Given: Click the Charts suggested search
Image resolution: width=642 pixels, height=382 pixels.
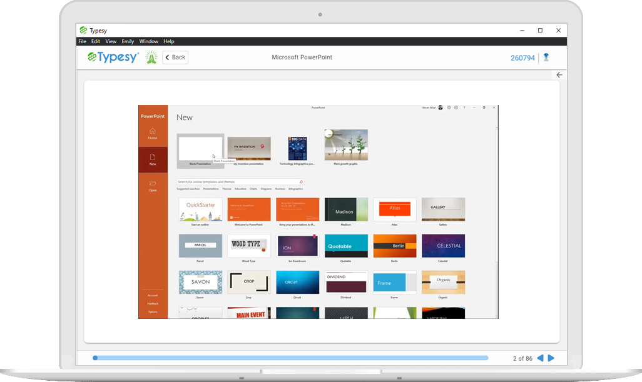Looking at the screenshot, I should pos(253,189).
